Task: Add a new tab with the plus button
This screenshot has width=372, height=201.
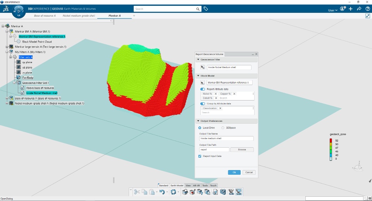Action: pyautogui.click(x=134, y=15)
